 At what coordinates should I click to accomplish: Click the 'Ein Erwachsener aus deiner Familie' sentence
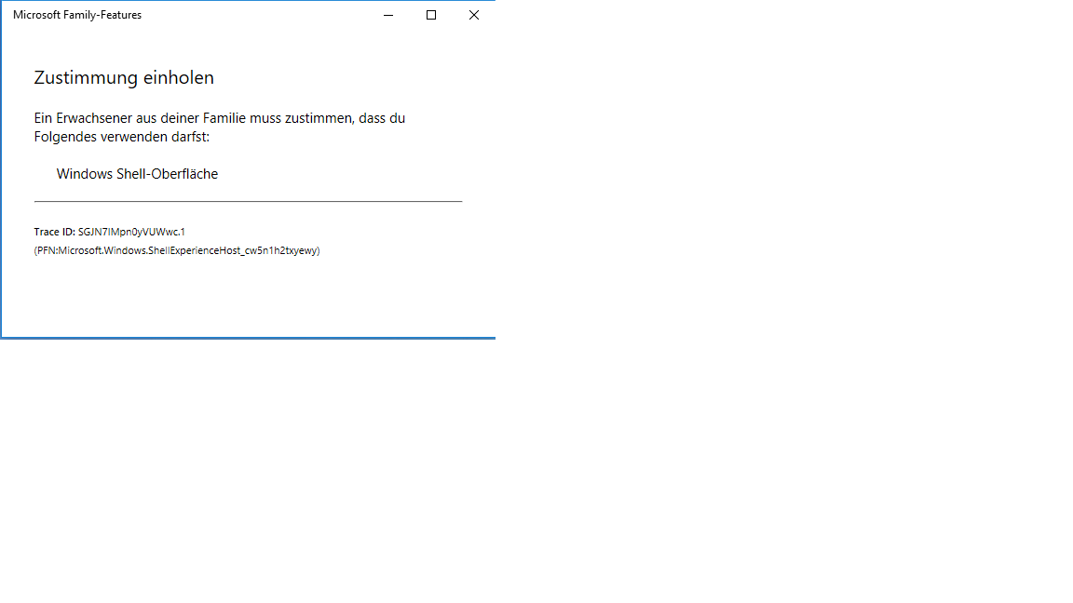[220, 127]
